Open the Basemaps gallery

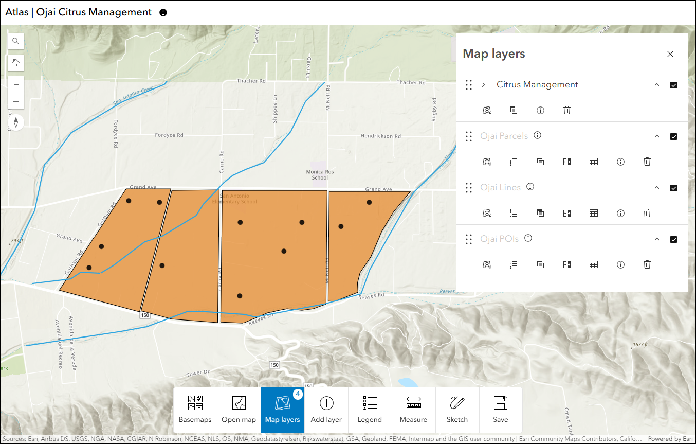(195, 410)
